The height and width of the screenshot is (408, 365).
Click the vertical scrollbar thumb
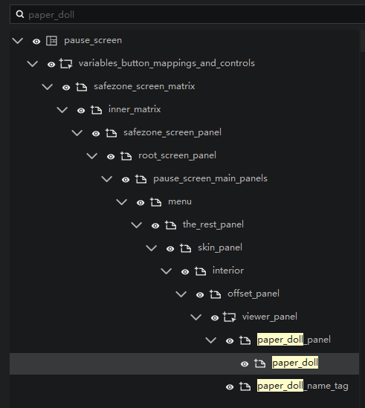363,41
